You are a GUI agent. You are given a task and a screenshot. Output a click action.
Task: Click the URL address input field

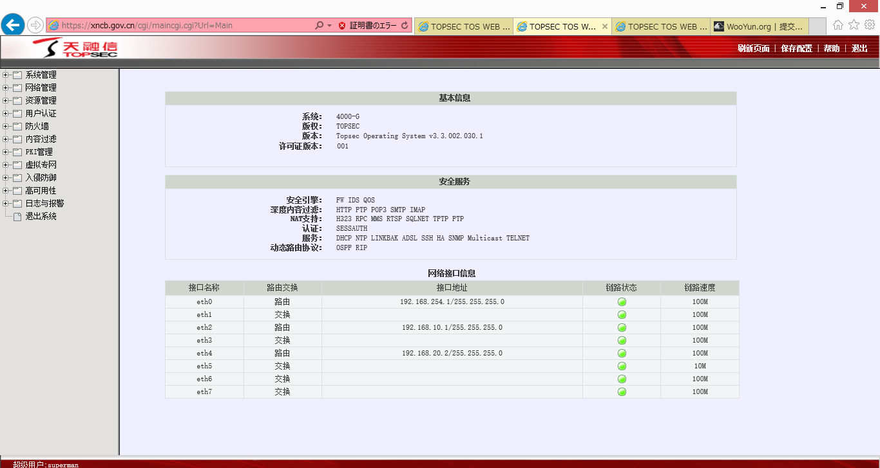point(187,26)
